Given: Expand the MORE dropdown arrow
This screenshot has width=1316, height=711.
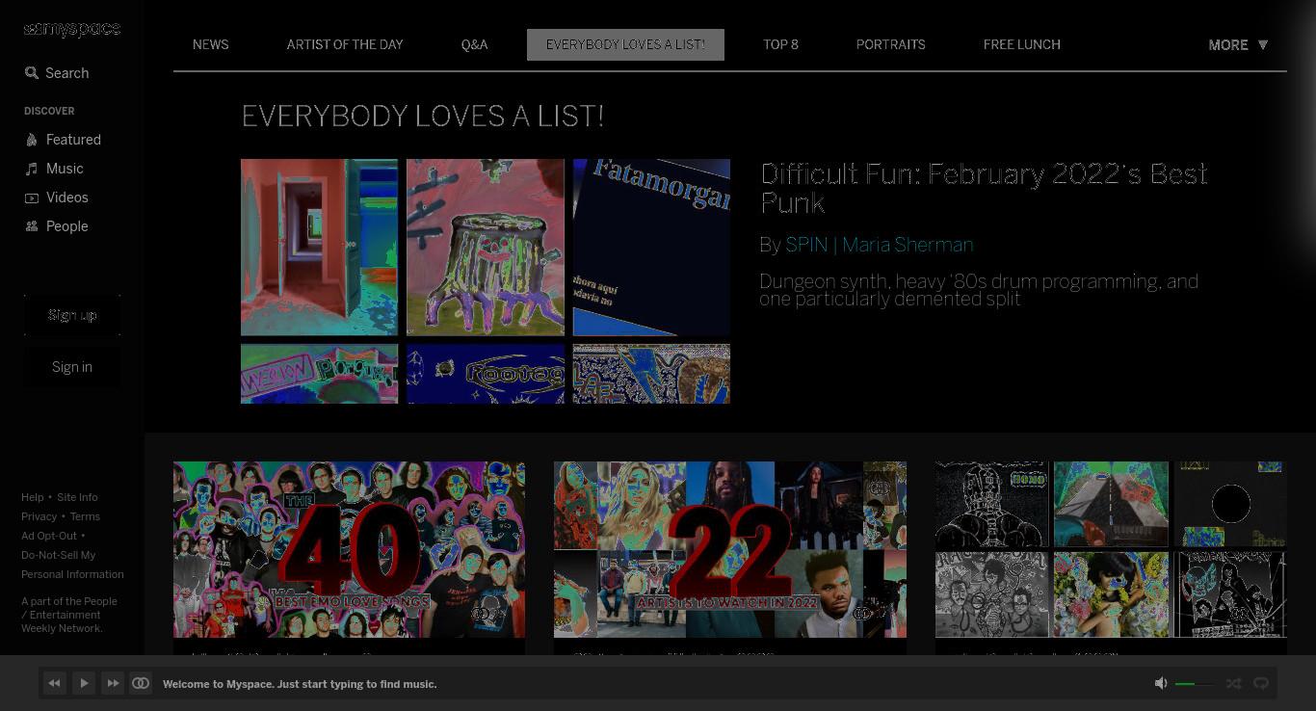Looking at the screenshot, I should coord(1263,44).
